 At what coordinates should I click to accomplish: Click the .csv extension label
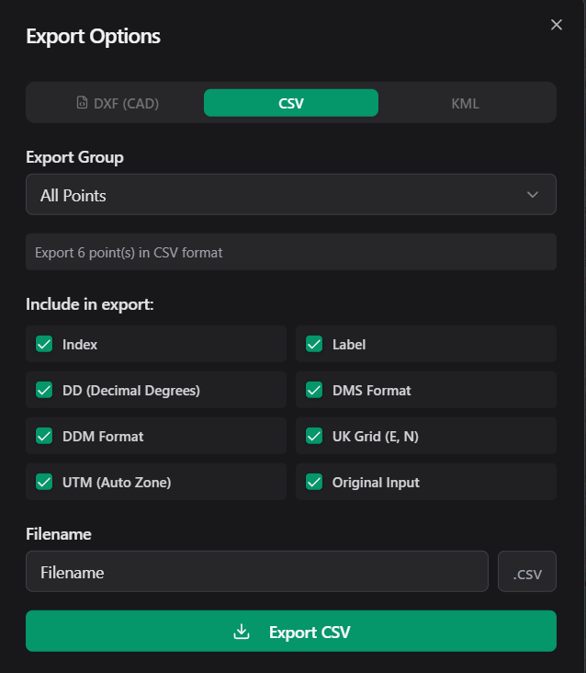coord(527,572)
